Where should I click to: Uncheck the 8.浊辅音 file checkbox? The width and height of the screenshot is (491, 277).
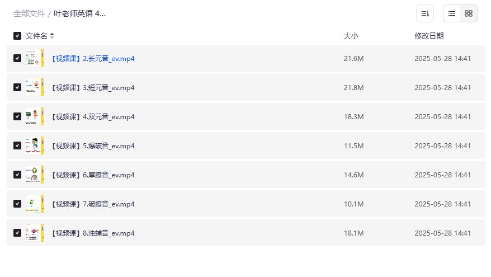point(17,233)
